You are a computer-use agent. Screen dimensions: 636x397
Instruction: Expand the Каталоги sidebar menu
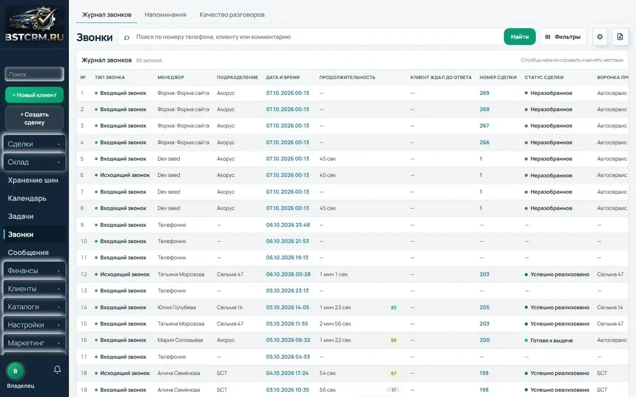[34, 306]
